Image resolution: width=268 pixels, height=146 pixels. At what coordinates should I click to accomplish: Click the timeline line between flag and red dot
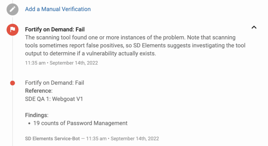click(13, 59)
